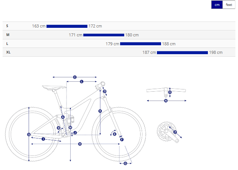
Task: Click the L size height range bar
Action: pos(141,44)
